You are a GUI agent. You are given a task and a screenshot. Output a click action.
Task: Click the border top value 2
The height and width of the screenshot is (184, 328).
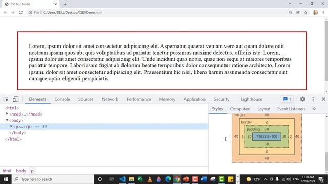tap(266, 122)
